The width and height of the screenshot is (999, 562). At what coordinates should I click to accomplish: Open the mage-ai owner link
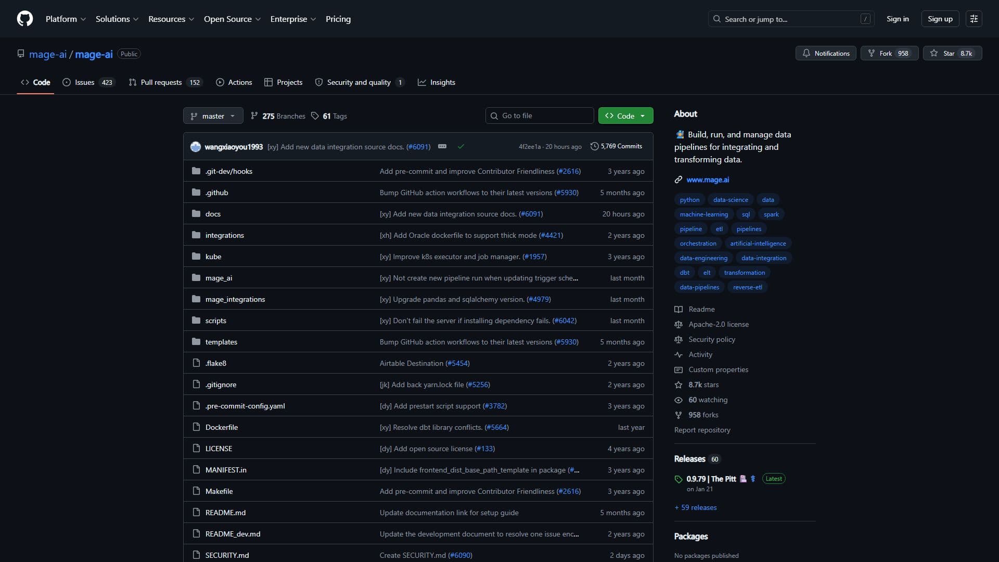(48, 54)
